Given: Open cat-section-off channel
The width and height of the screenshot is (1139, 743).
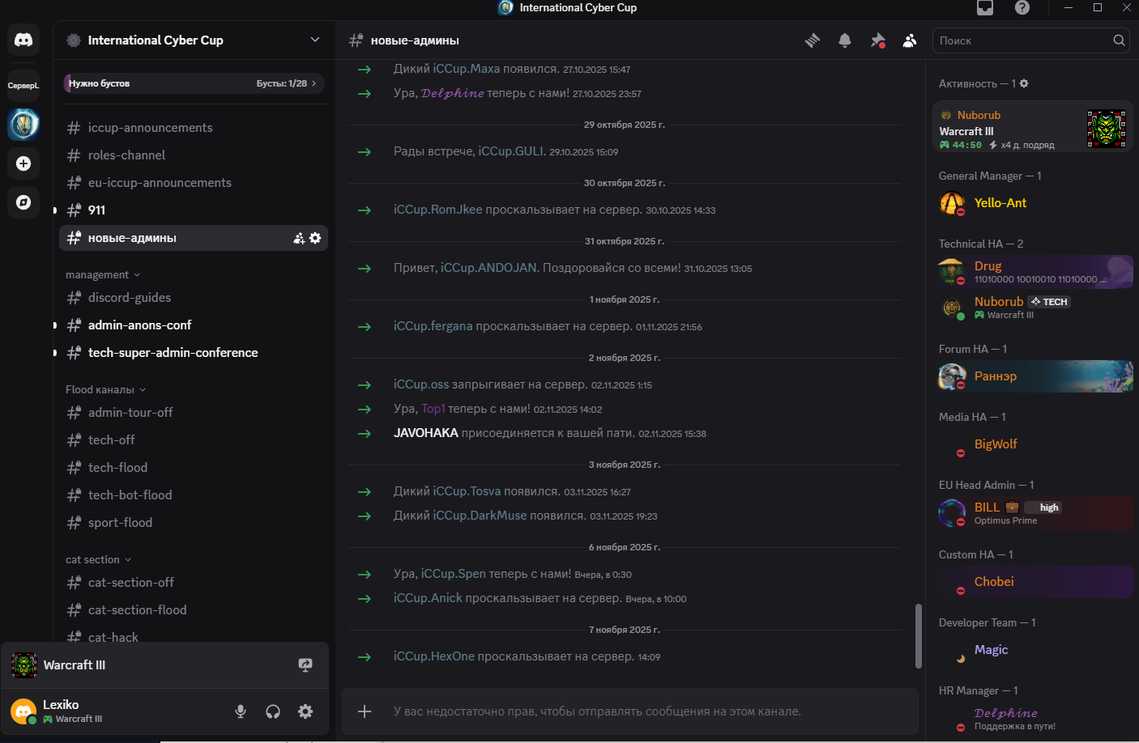Looking at the screenshot, I should [194, 583].
